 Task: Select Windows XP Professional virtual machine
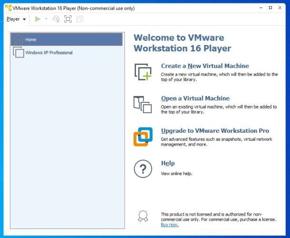[49, 53]
